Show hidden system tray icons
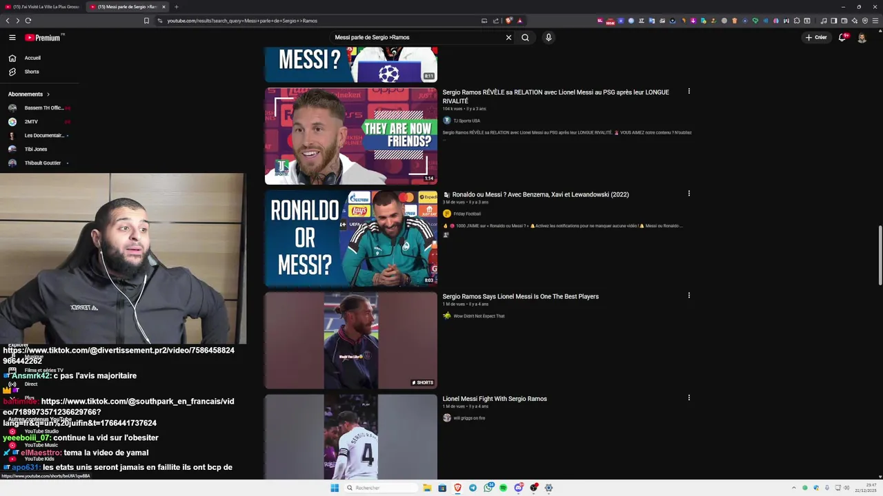This screenshot has width=883, height=496. tap(794, 488)
